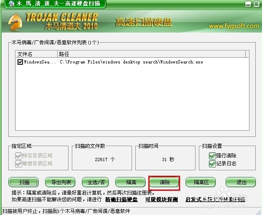
Task: Open the 启发式系统文件感染扫描 link
Action: click(x=215, y=200)
